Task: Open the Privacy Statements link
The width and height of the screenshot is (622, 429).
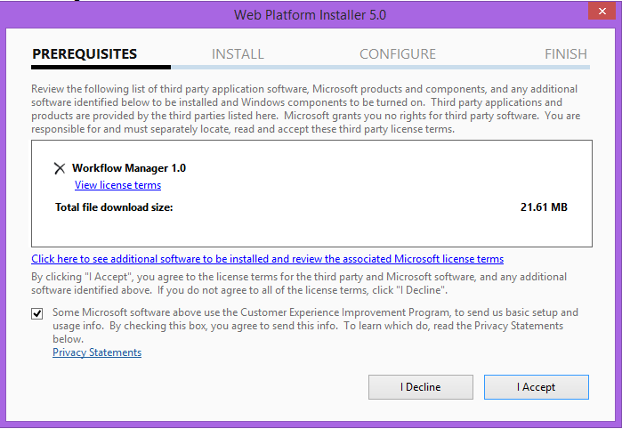Action: [97, 352]
